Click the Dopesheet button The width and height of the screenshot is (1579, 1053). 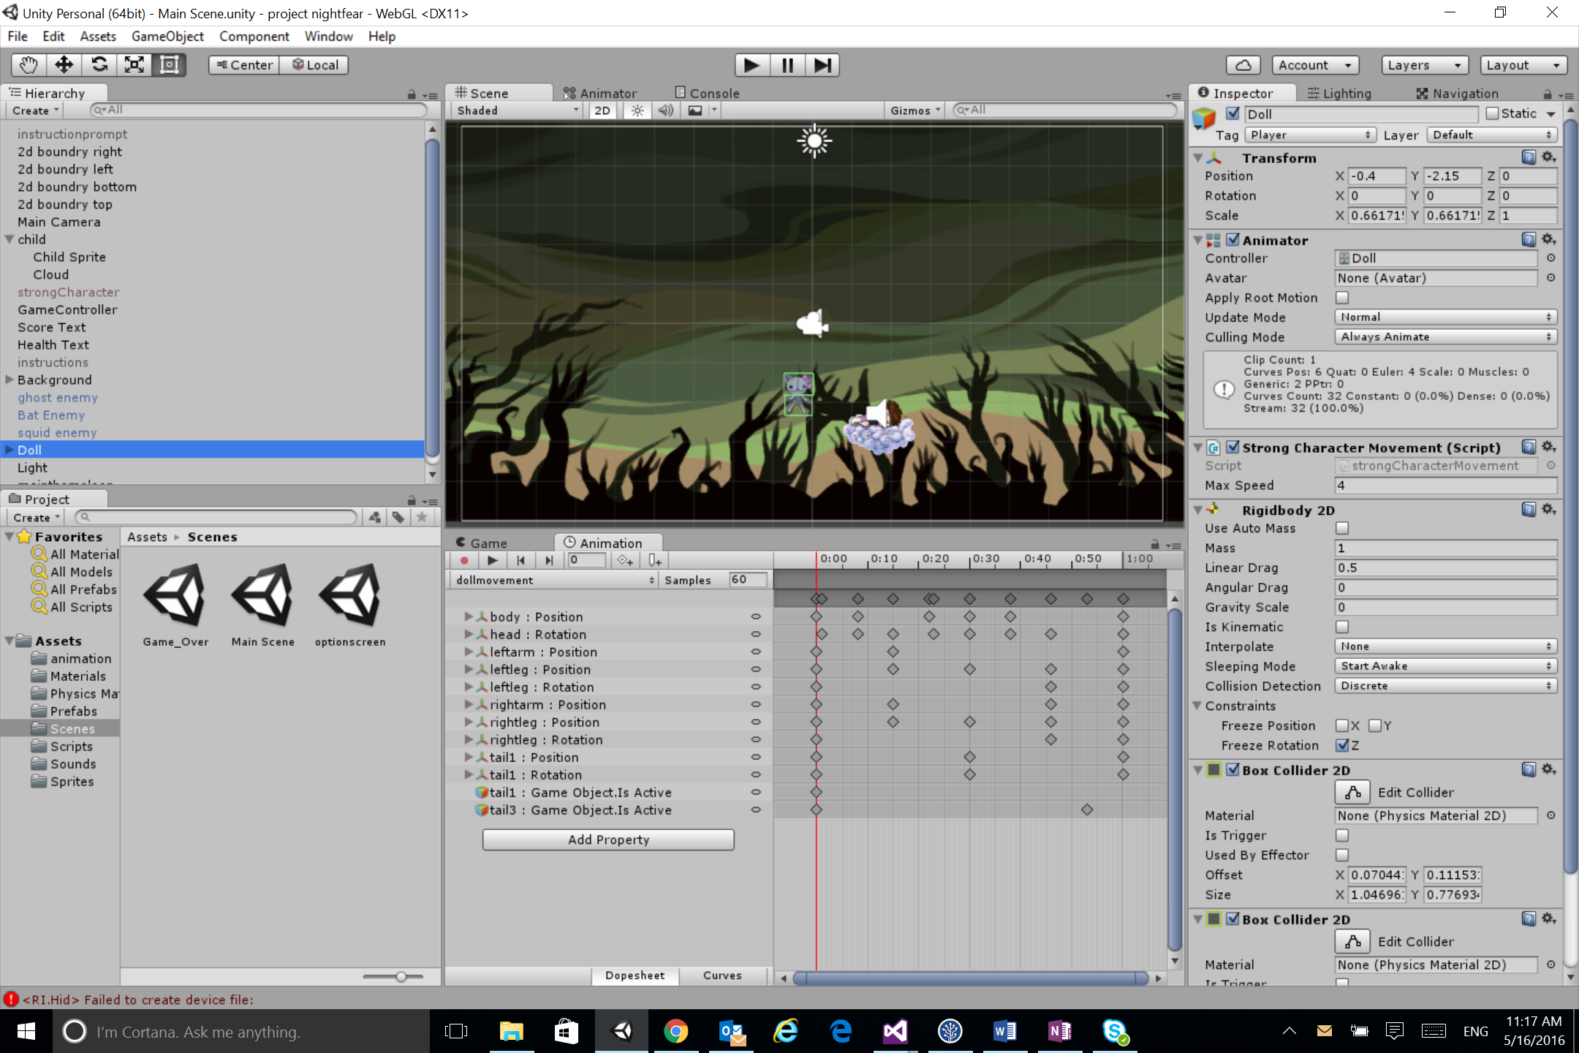635,975
